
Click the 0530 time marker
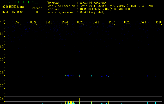pos(159,22)
